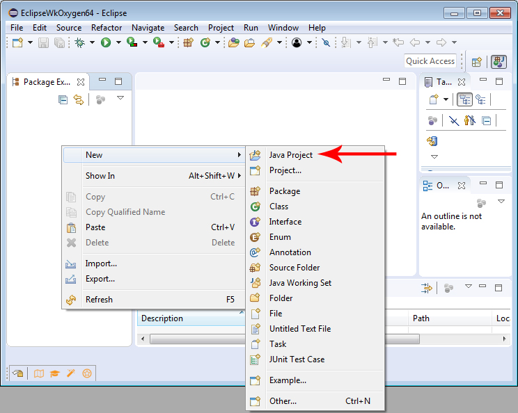Screen dimensions: 518x413
Task: Open dropdown beside New Task icon in Task List
Action: click(x=446, y=99)
